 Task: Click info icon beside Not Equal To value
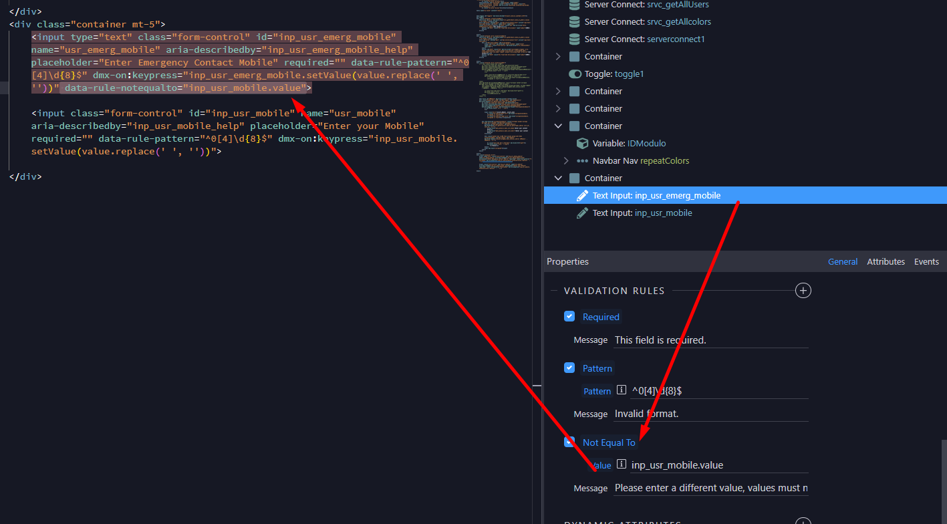click(621, 465)
